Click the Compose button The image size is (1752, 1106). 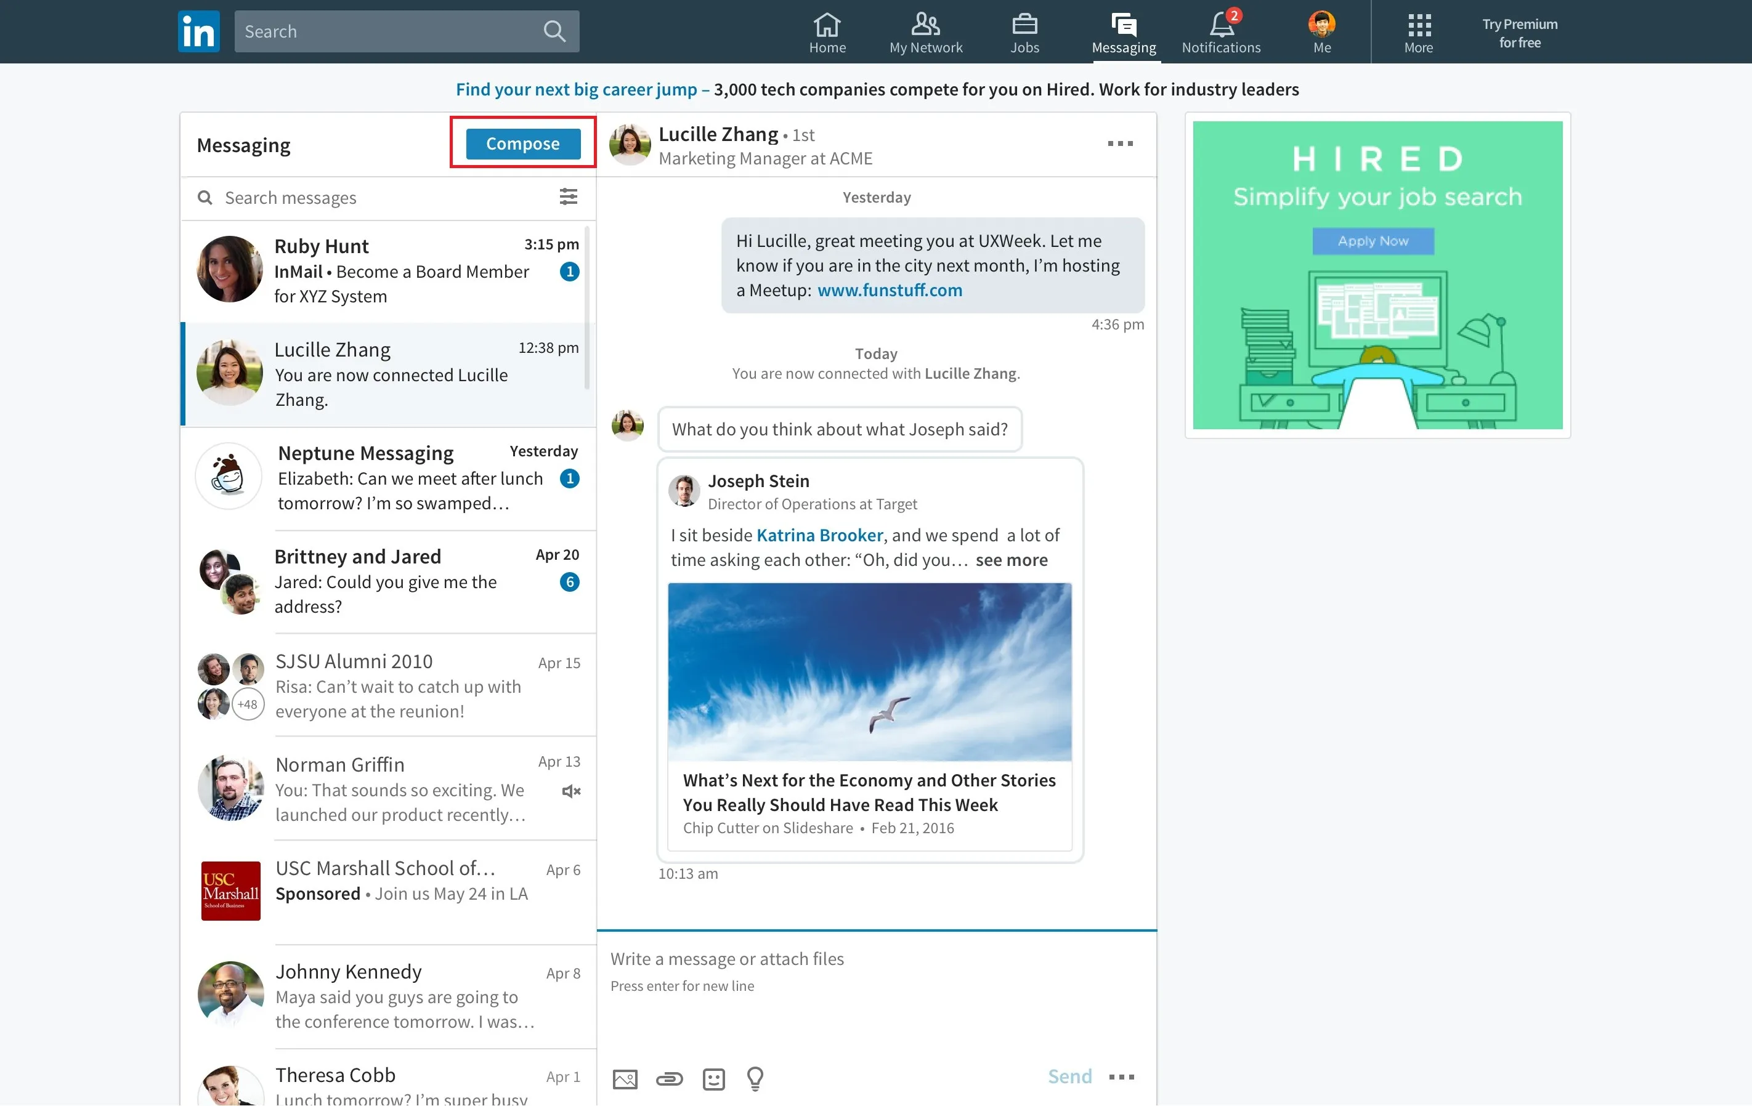522,144
